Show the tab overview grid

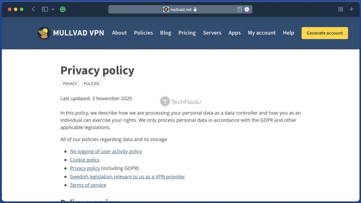[341, 10]
